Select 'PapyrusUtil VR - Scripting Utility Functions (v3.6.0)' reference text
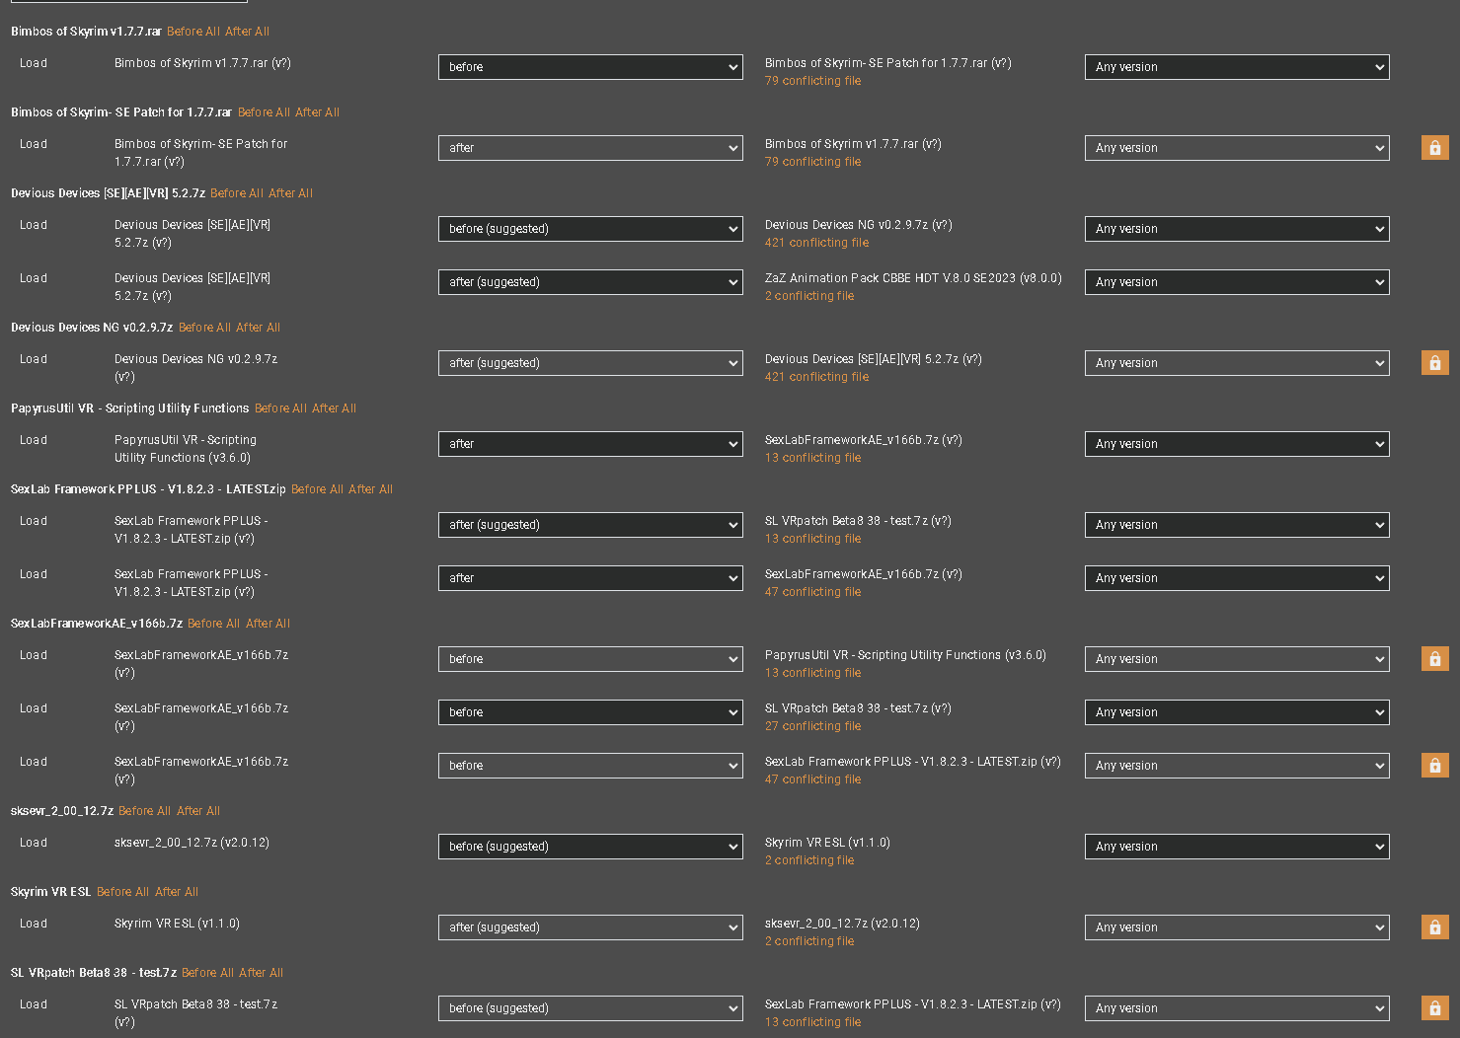Screen dimensions: 1460x1038 click(905, 655)
